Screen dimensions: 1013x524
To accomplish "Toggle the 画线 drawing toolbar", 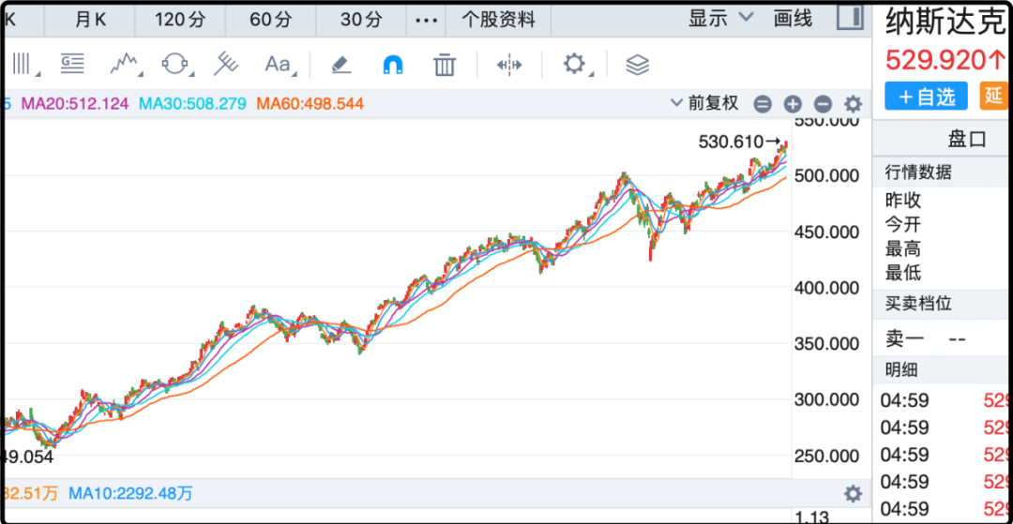I will tap(793, 19).
